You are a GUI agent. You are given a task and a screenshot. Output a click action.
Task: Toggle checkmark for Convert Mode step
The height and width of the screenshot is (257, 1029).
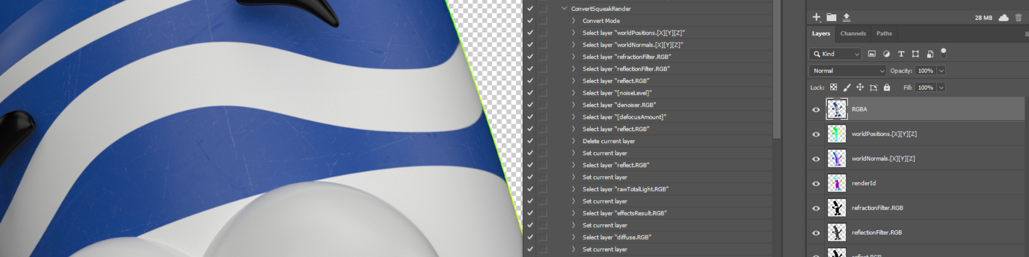point(530,21)
